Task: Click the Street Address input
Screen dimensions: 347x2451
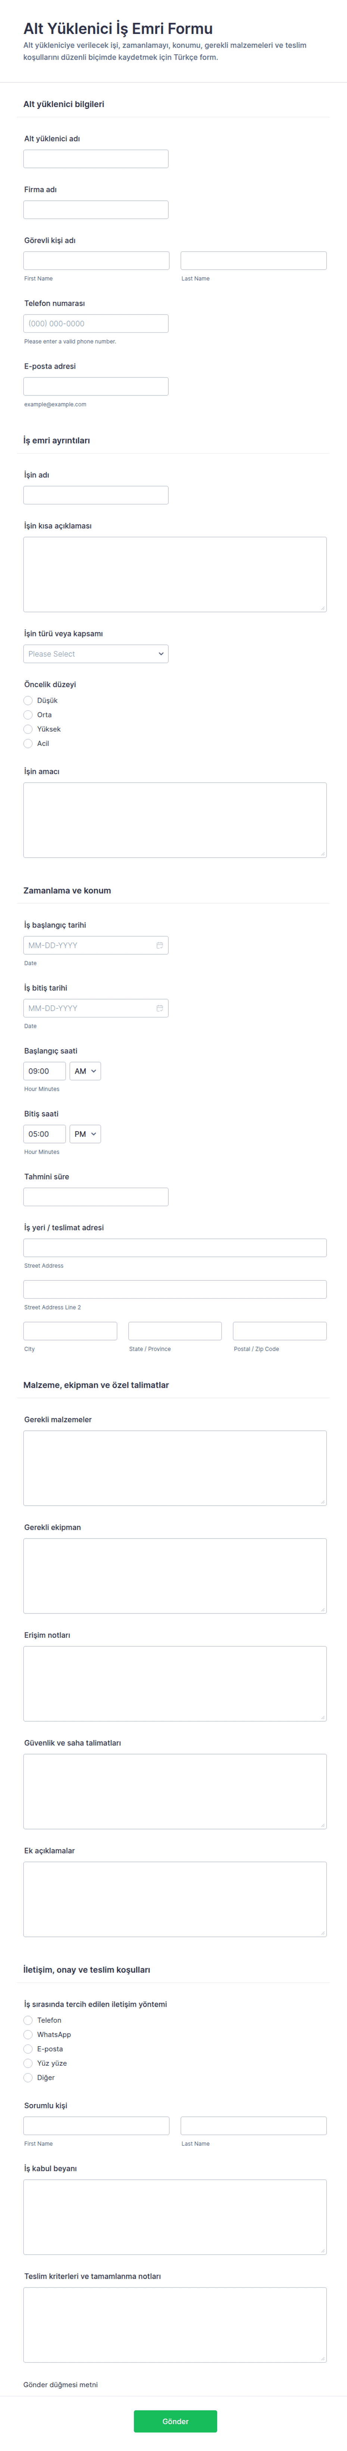Action: tap(175, 1248)
